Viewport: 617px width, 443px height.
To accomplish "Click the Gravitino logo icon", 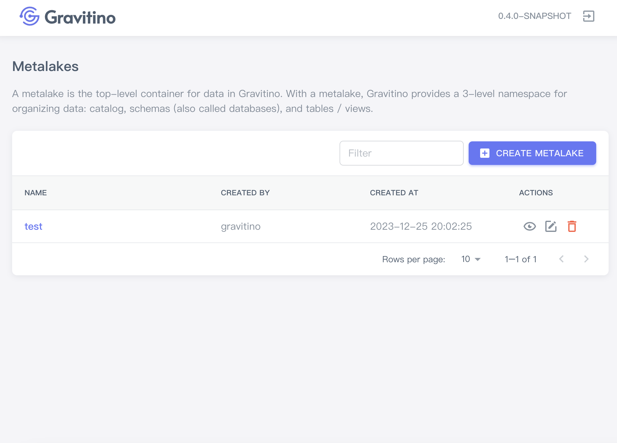I will click(29, 16).
